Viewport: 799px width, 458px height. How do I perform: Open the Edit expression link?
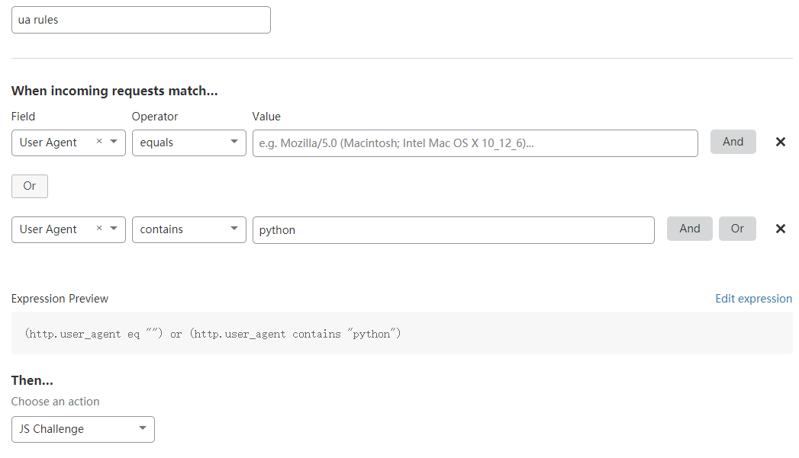pos(753,299)
